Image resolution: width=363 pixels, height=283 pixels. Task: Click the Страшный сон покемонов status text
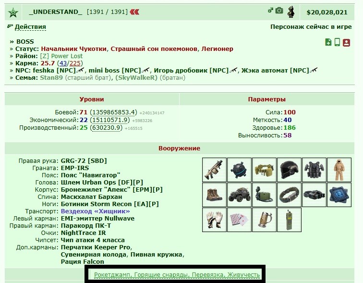coord(154,49)
